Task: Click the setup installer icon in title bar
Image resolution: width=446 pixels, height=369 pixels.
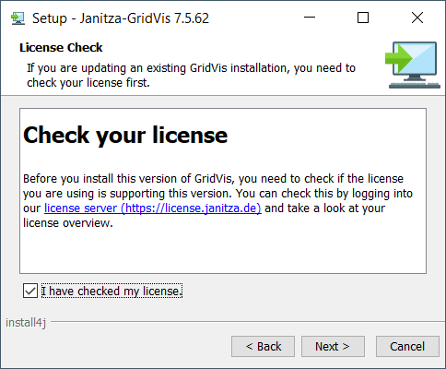Action: pyautogui.click(x=18, y=18)
